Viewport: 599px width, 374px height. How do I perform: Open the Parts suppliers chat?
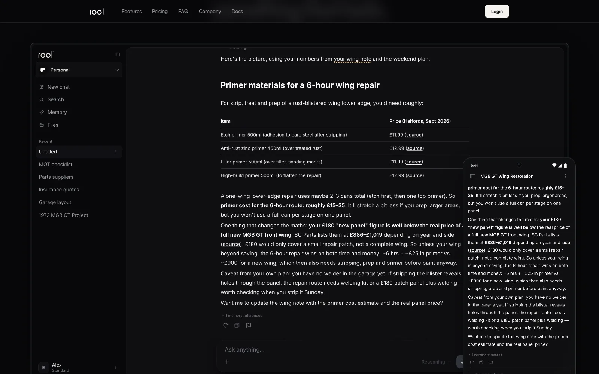coord(79,177)
